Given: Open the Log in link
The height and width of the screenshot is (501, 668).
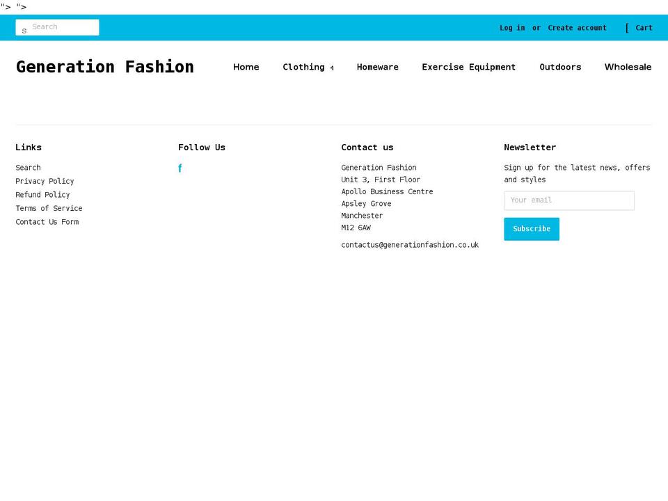Looking at the screenshot, I should pyautogui.click(x=512, y=28).
